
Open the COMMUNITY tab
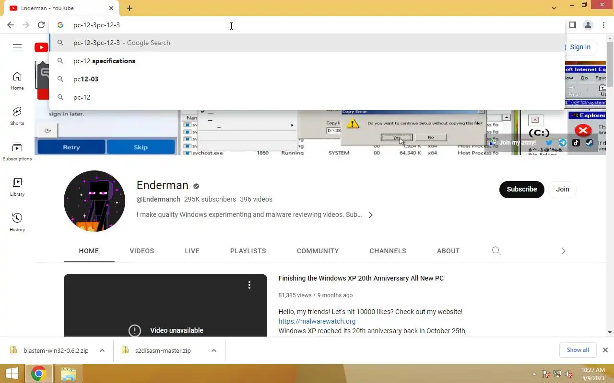click(x=318, y=251)
